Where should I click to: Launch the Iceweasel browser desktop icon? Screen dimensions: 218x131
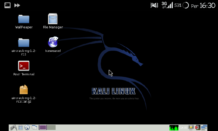coord(53,42)
